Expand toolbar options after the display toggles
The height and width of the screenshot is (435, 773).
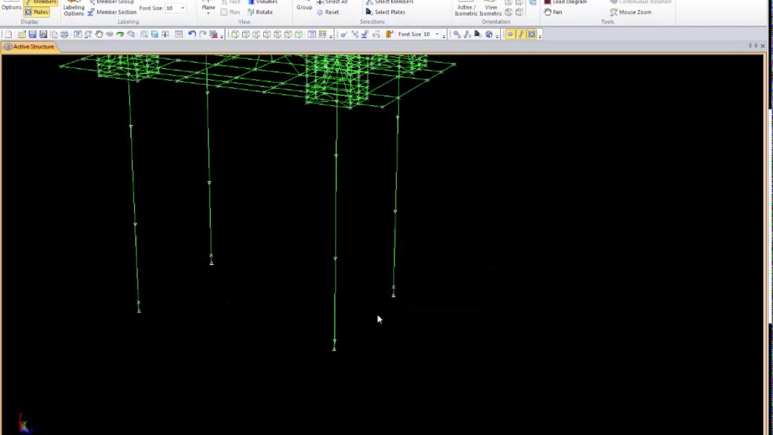[540, 35]
